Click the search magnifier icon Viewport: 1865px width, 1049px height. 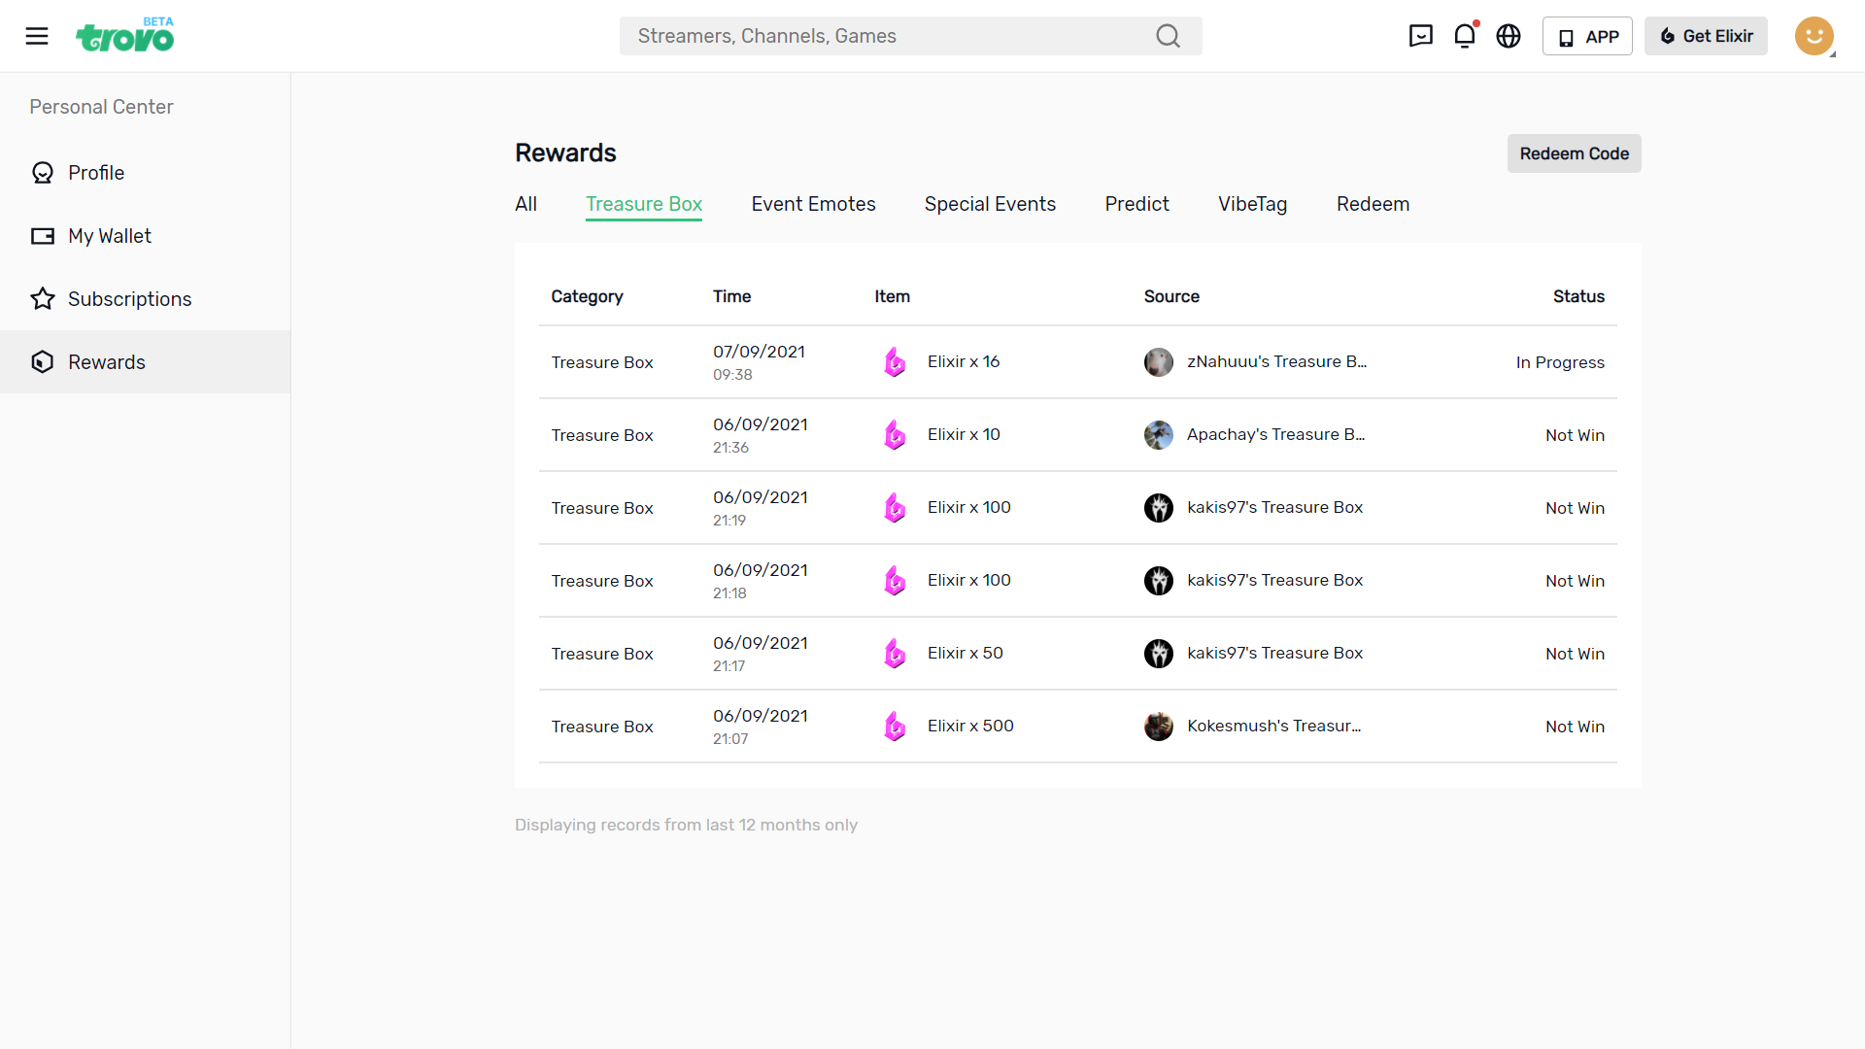point(1168,36)
